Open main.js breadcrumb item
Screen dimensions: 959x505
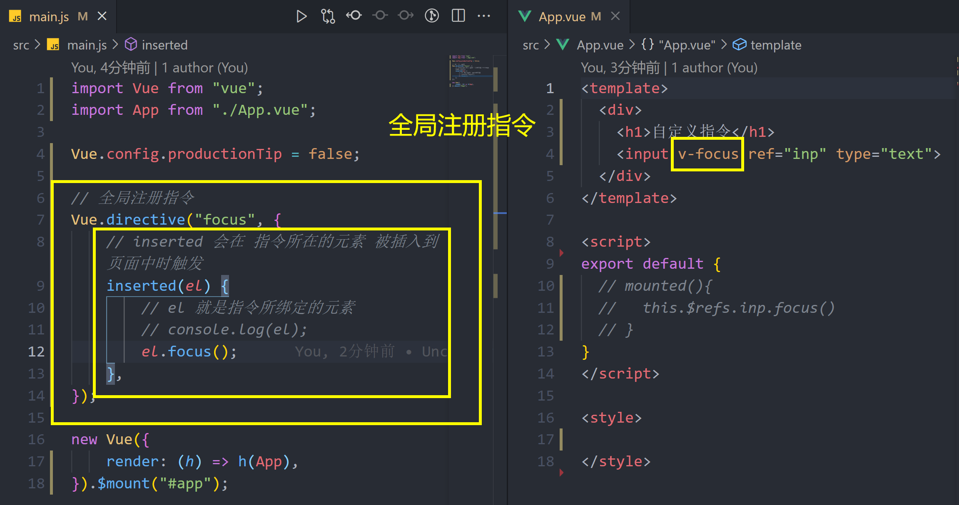[87, 45]
